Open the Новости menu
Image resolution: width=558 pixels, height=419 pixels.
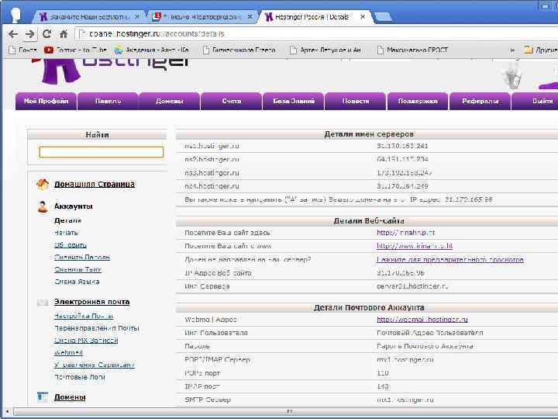(356, 101)
